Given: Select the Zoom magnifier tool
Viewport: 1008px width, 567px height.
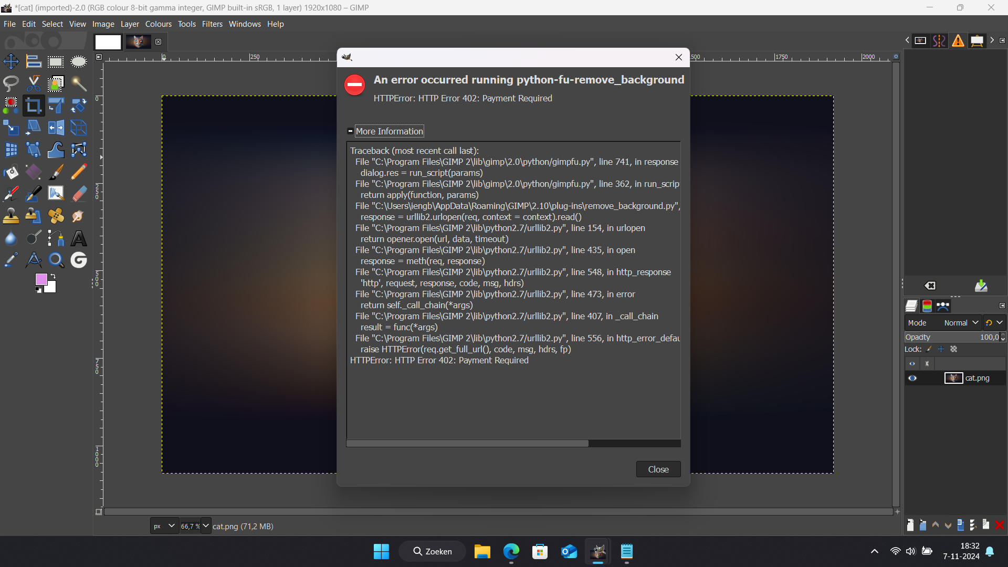Looking at the screenshot, I should pos(56,260).
